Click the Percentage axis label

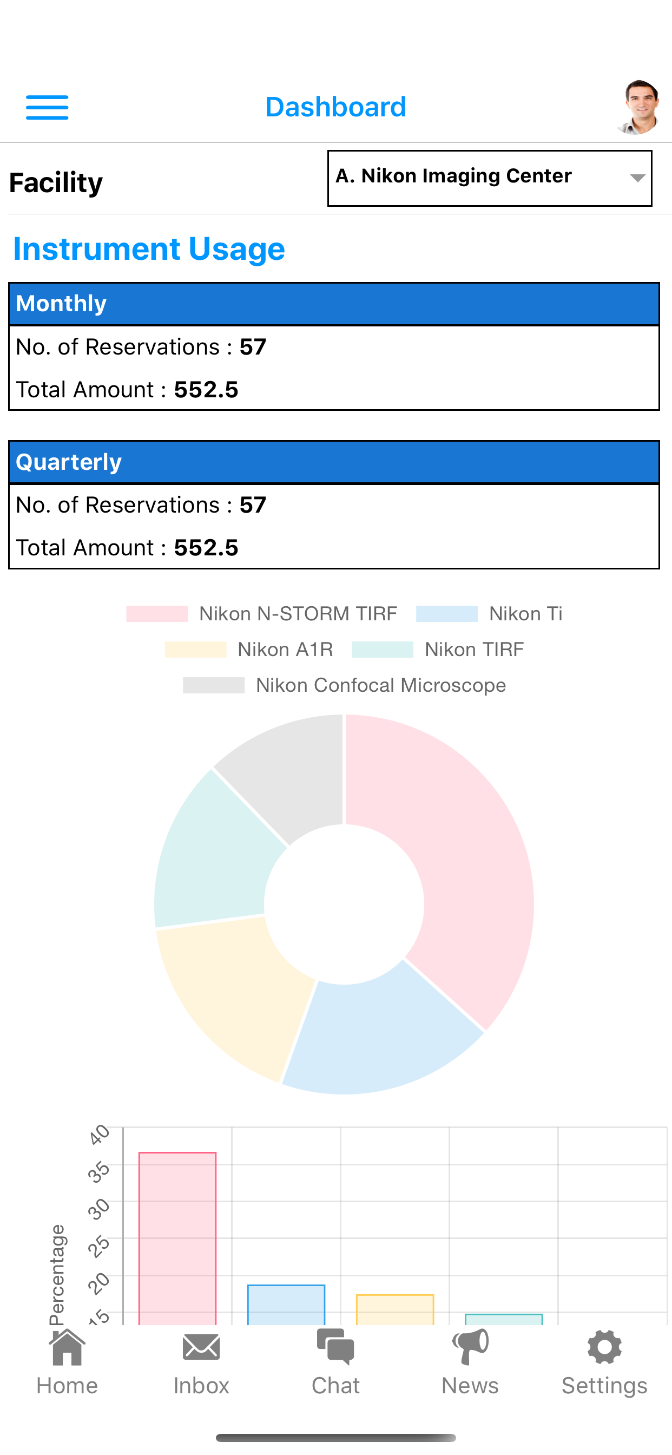57,1274
